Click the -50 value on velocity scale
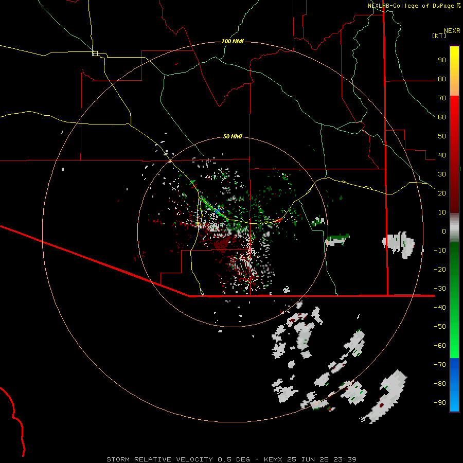The image size is (463, 463). (x=440, y=327)
